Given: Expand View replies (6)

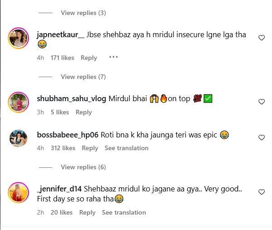Looking at the screenshot, I should click(83, 167).
